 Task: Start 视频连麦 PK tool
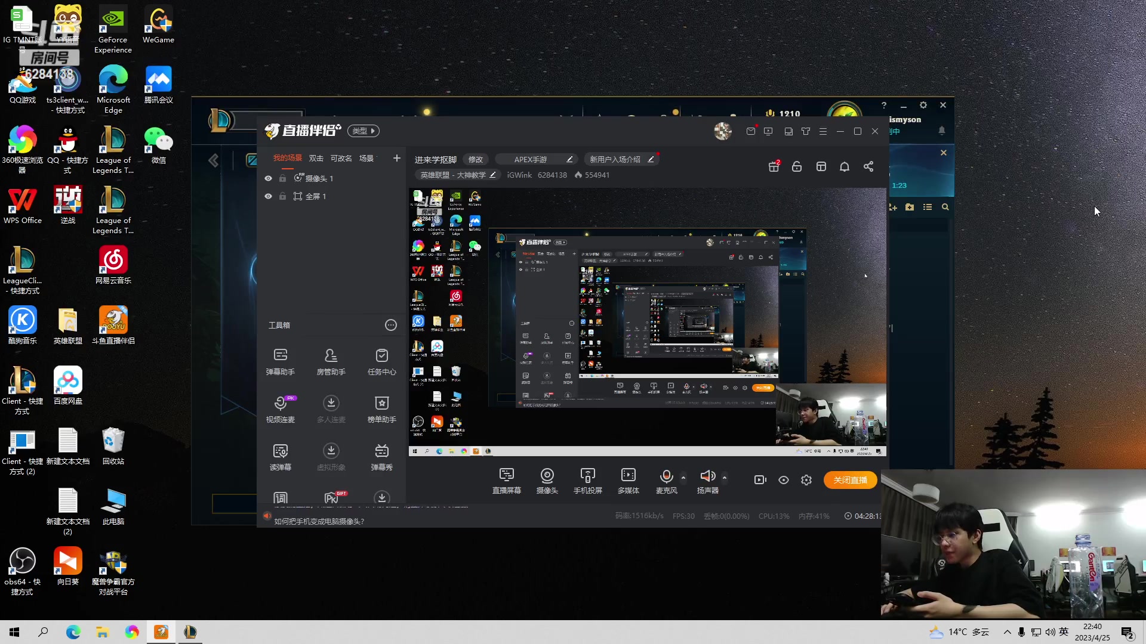click(280, 409)
